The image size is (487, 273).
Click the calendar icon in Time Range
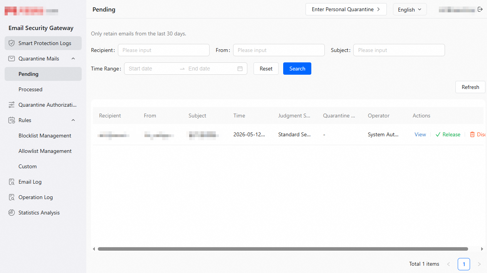[240, 69]
